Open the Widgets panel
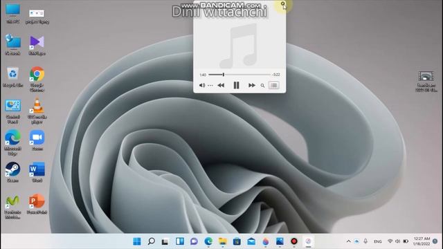 180,241
